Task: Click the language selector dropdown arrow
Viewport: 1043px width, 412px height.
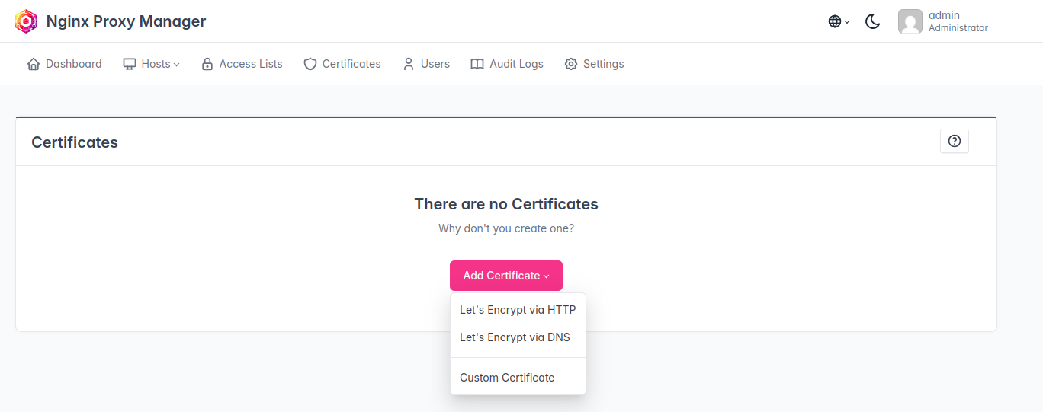Action: click(847, 22)
